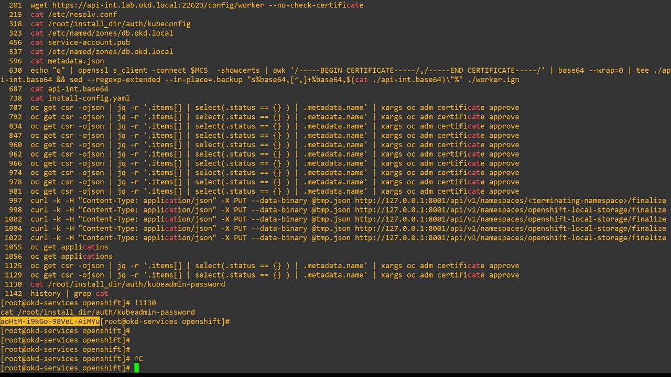Screen dimensions: 671x377
Task: Click the echoed cat kubeadmin-password line
Action: tap(98, 313)
